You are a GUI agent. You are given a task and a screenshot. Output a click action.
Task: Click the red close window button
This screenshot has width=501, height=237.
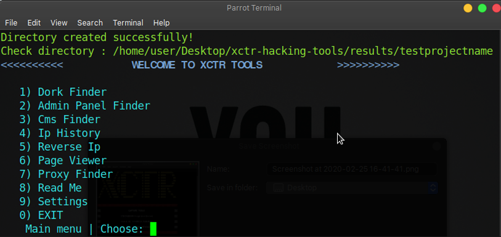click(x=497, y=8)
